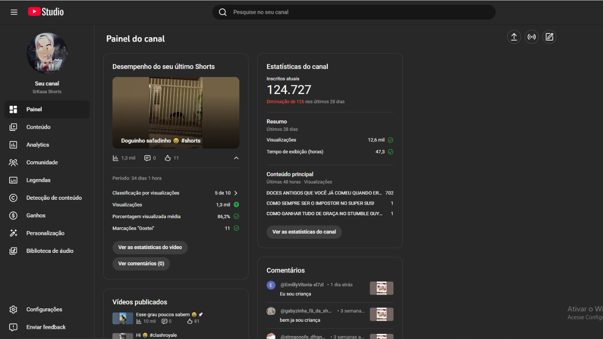Open the hamburger menu icon

[x=14, y=12]
